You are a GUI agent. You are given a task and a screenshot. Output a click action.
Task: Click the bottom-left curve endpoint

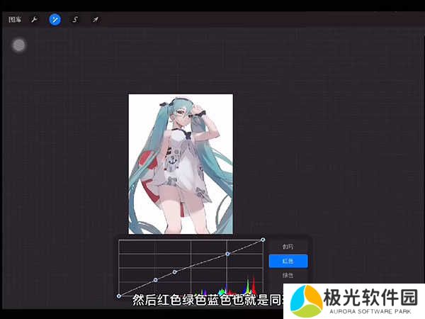pos(118,296)
